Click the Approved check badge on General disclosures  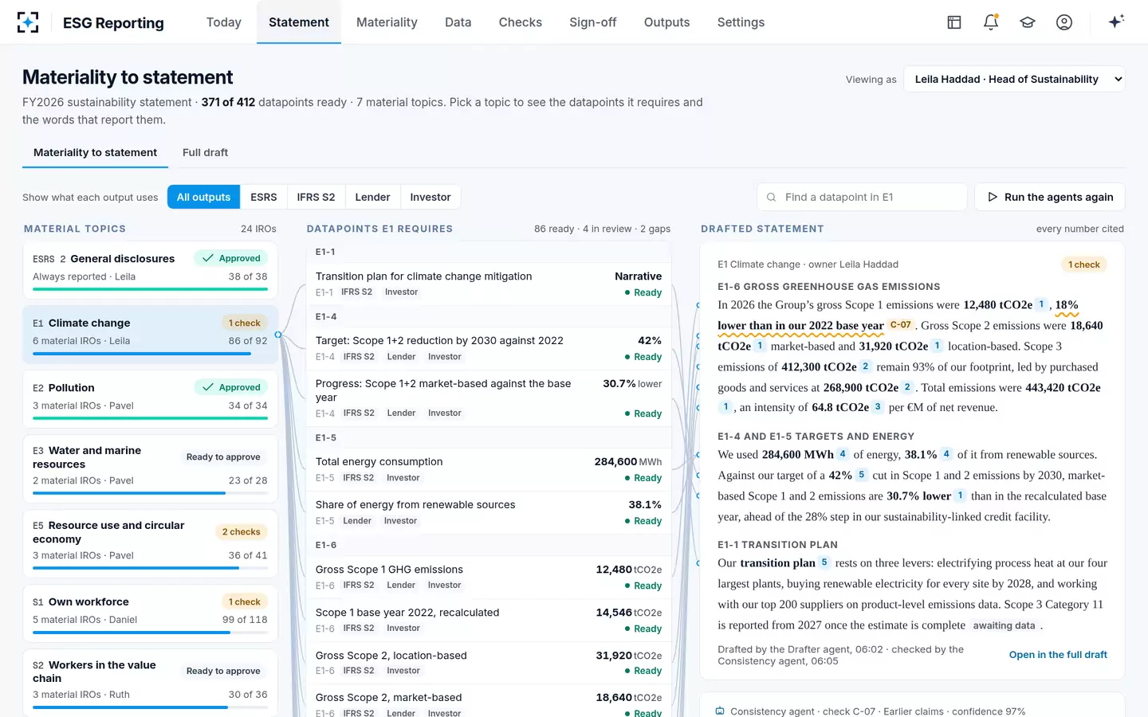click(x=231, y=258)
